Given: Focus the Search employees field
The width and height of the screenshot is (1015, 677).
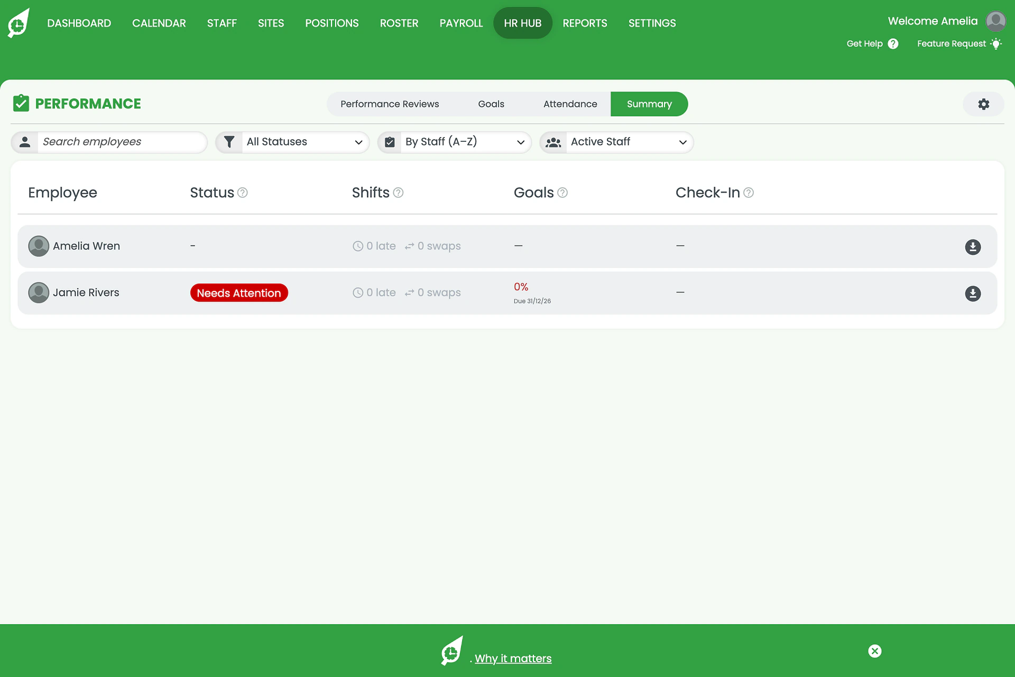Looking at the screenshot, I should coord(109,142).
